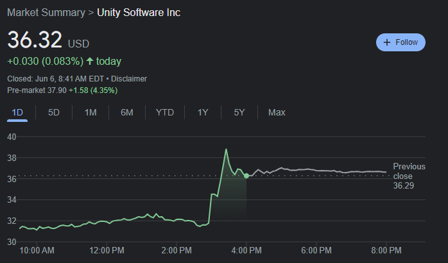The image size is (448, 263).
Task: Click the Unity Software Inc title
Action: [139, 13]
